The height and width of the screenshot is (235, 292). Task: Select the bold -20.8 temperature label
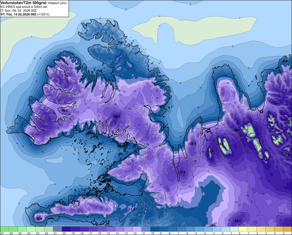pos(286,154)
